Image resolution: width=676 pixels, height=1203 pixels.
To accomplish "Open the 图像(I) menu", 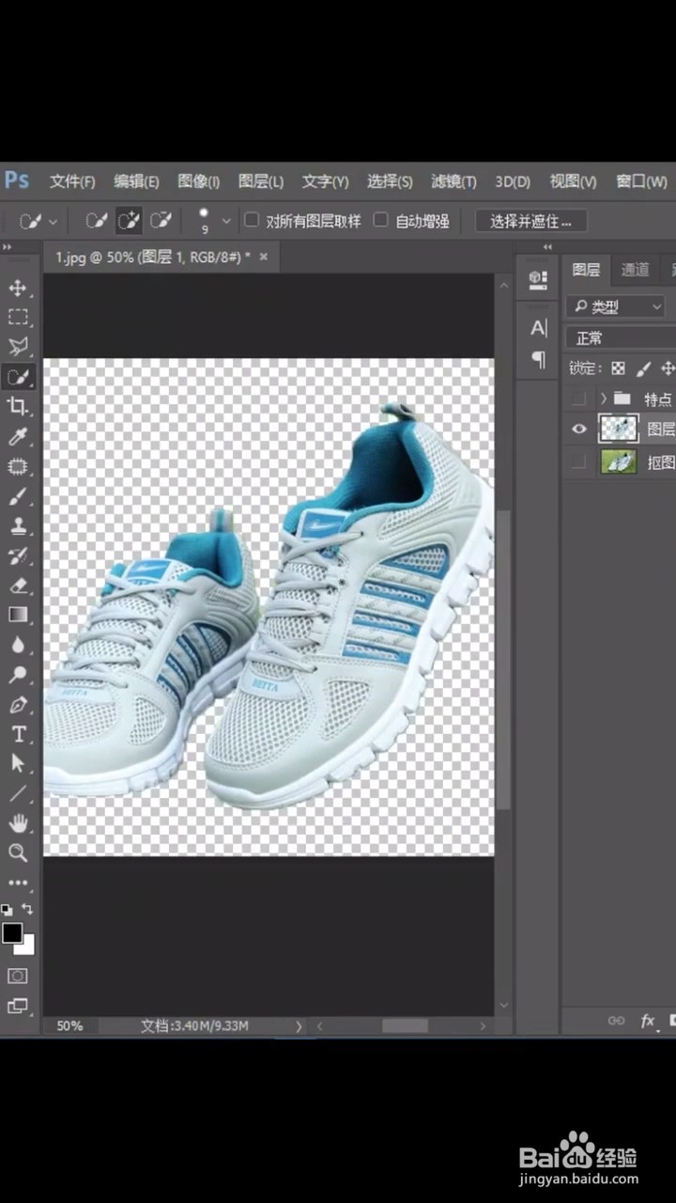I will tap(198, 181).
